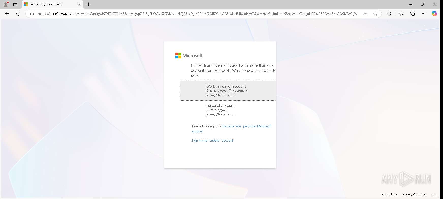443x199 pixels.
Task: Open the Privacy & cookies link
Action: pos(415,194)
